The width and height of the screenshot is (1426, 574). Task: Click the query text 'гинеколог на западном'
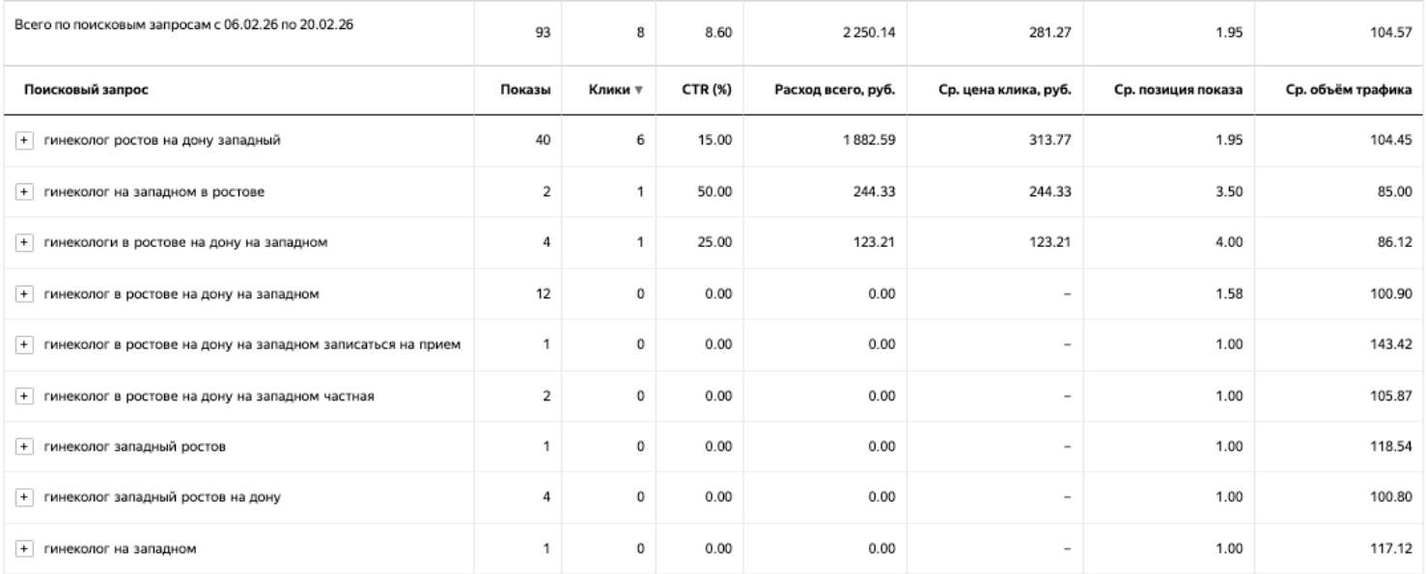click(119, 550)
